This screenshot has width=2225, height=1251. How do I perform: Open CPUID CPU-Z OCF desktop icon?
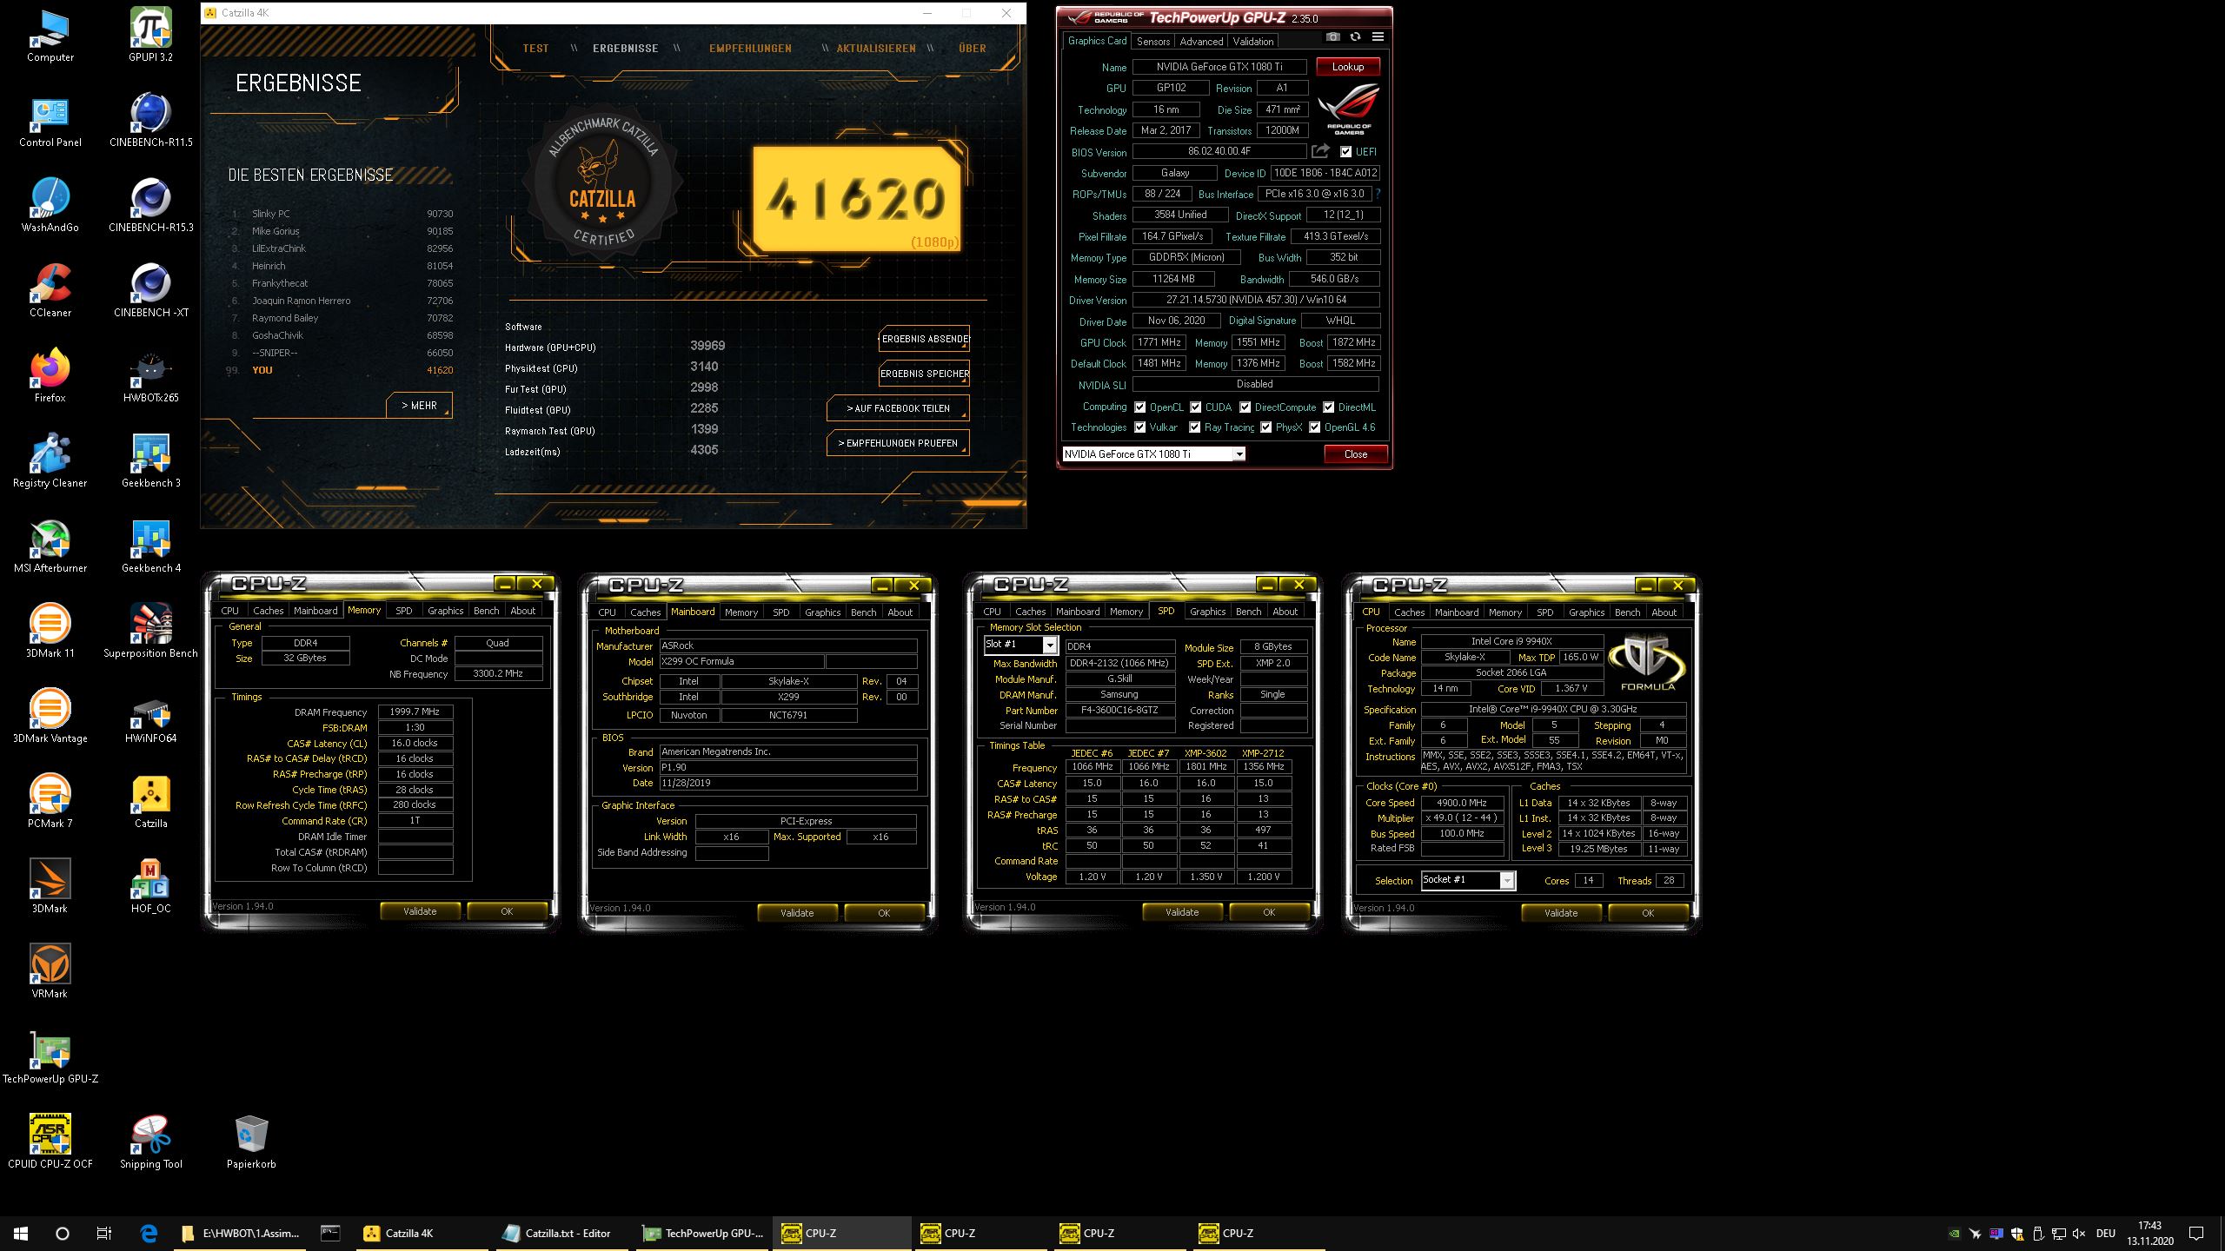50,1142
